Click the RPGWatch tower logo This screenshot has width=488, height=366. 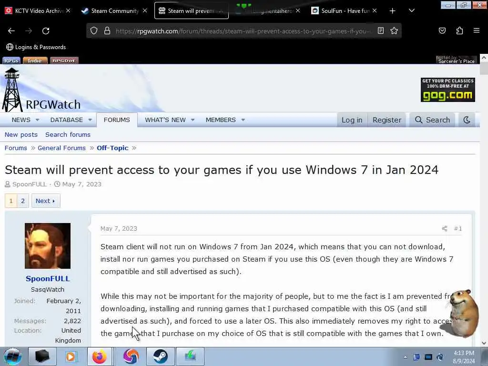[x=12, y=90]
